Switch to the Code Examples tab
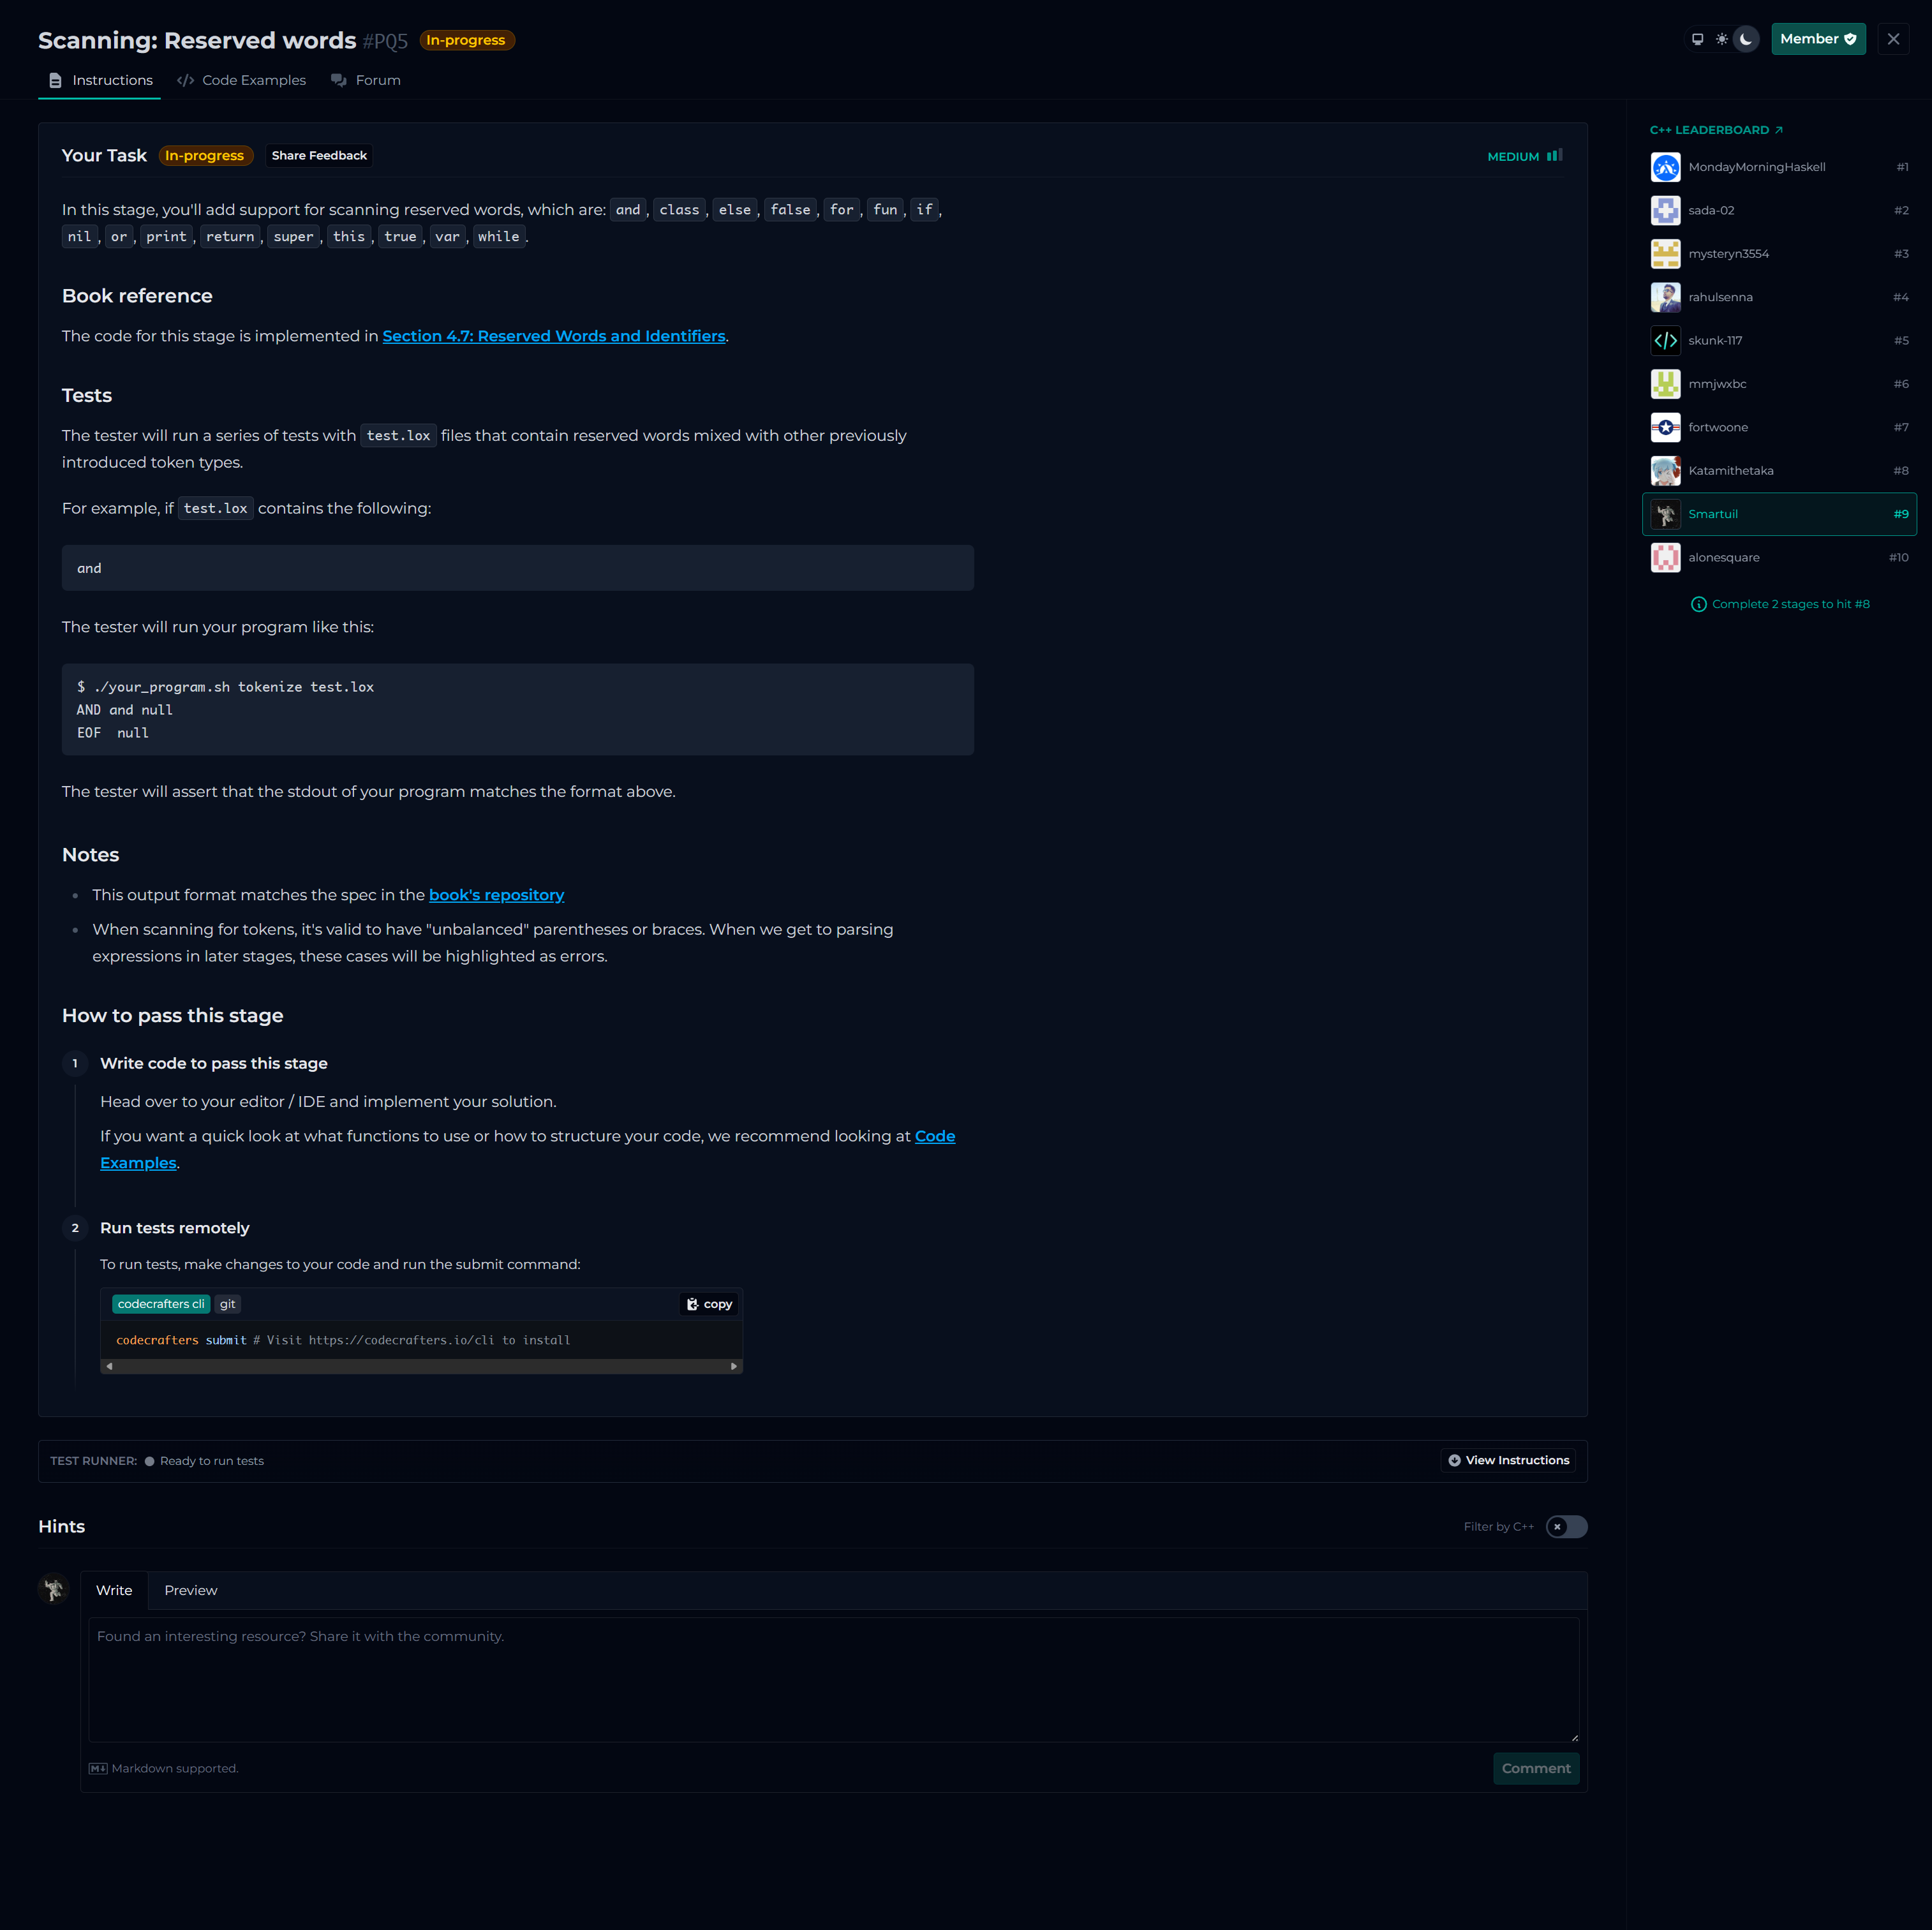Image resolution: width=1932 pixels, height=1930 pixels. click(x=242, y=80)
